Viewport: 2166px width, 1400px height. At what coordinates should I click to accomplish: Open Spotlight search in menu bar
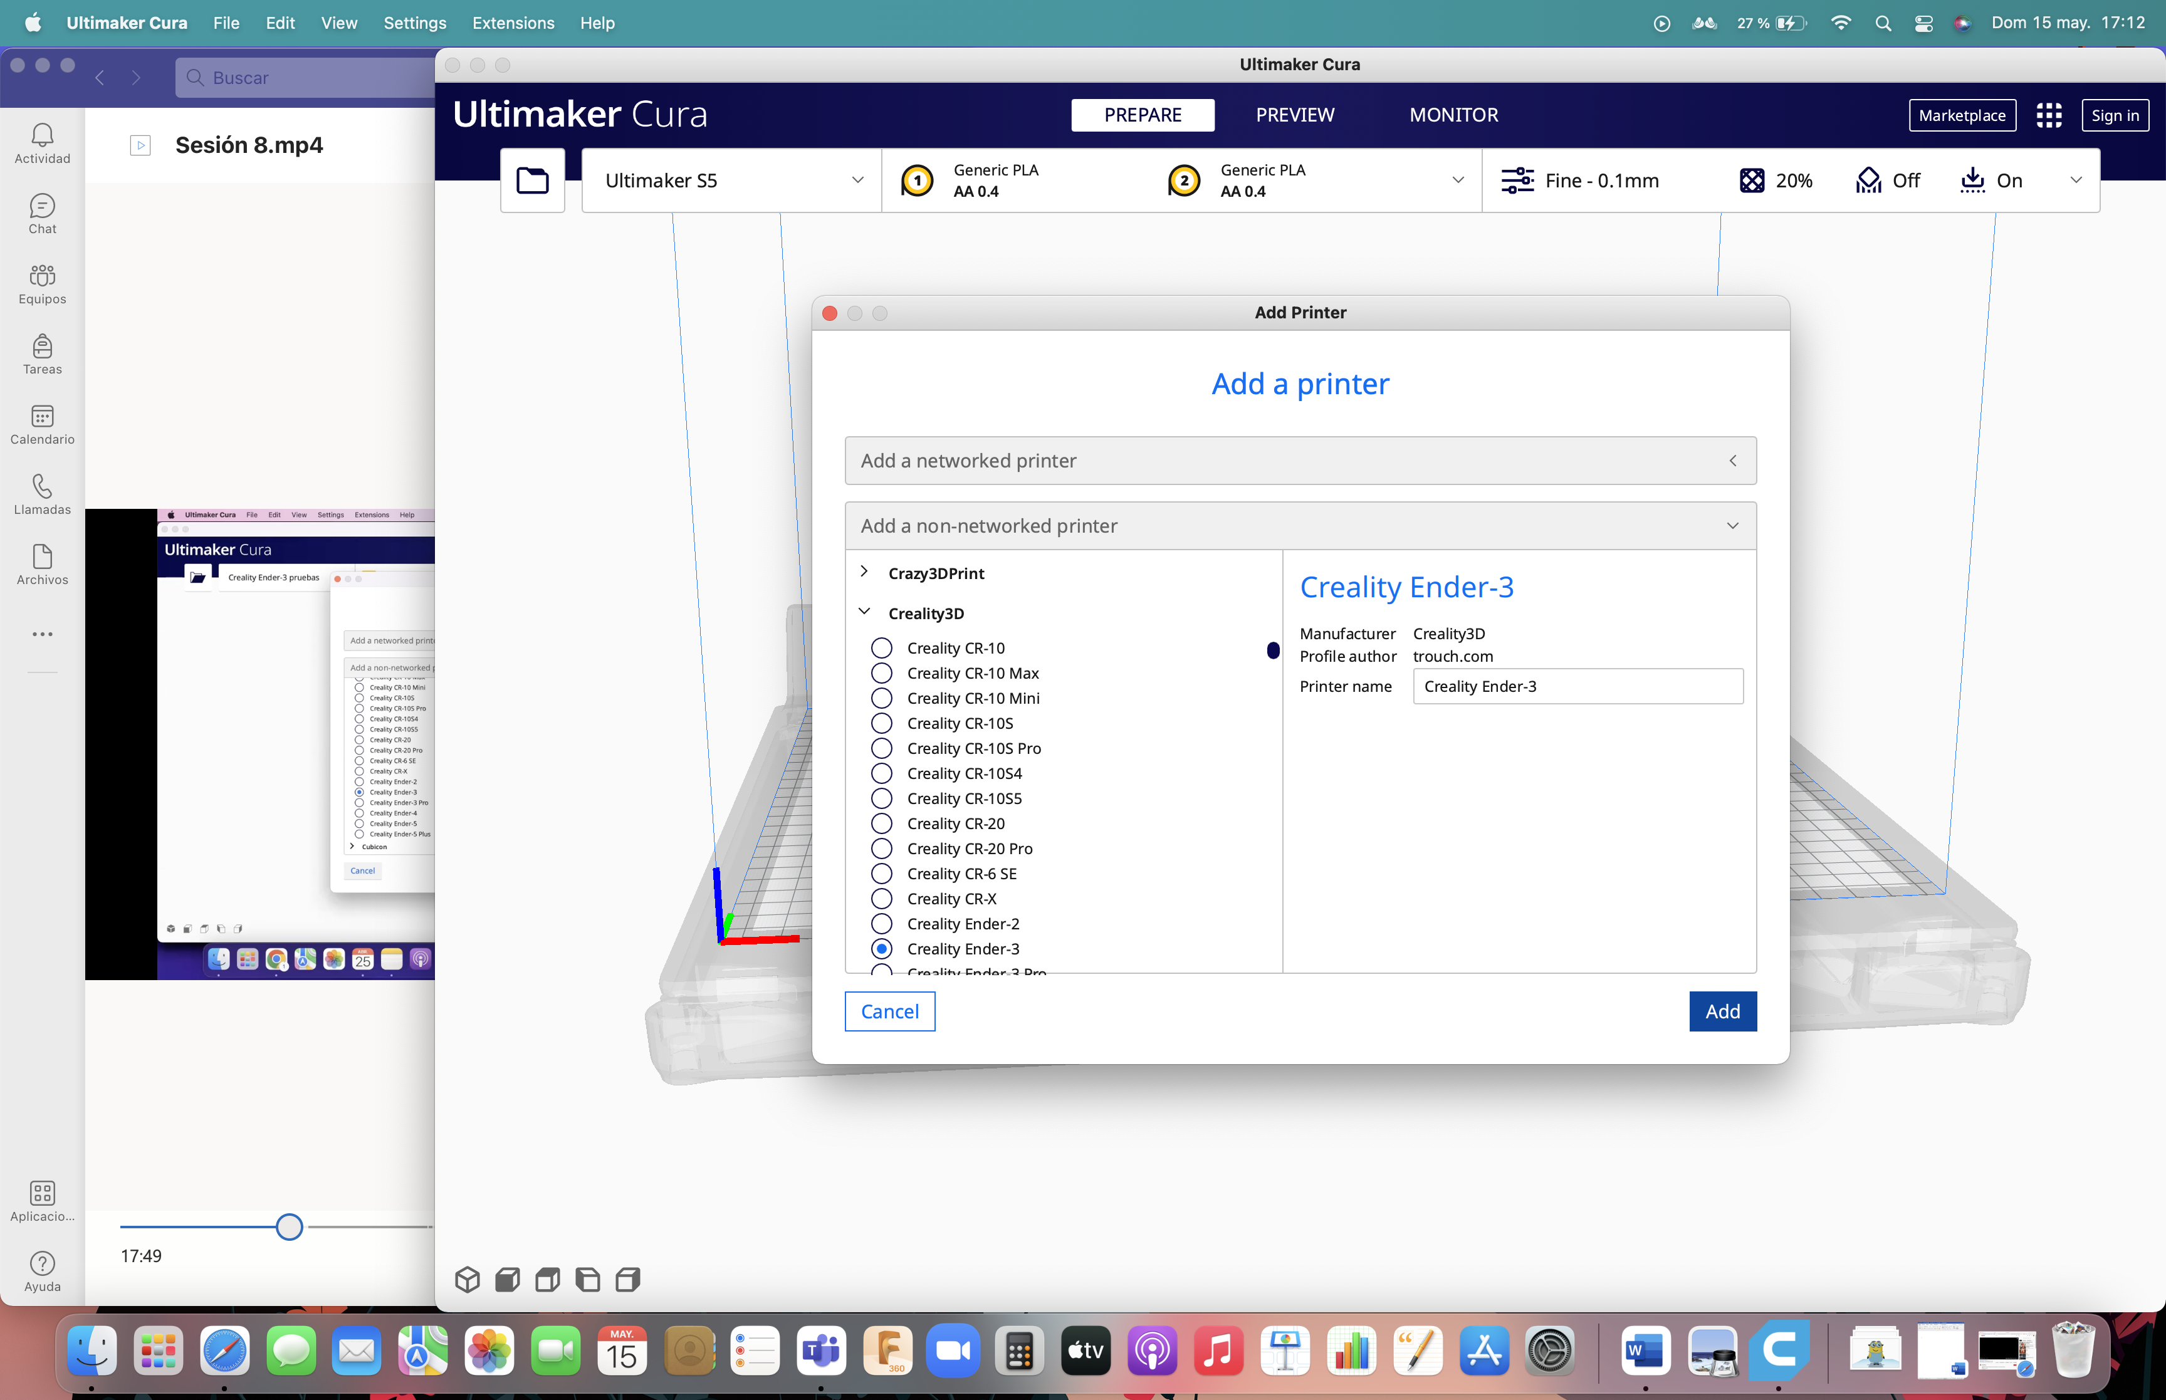pos(1883,23)
